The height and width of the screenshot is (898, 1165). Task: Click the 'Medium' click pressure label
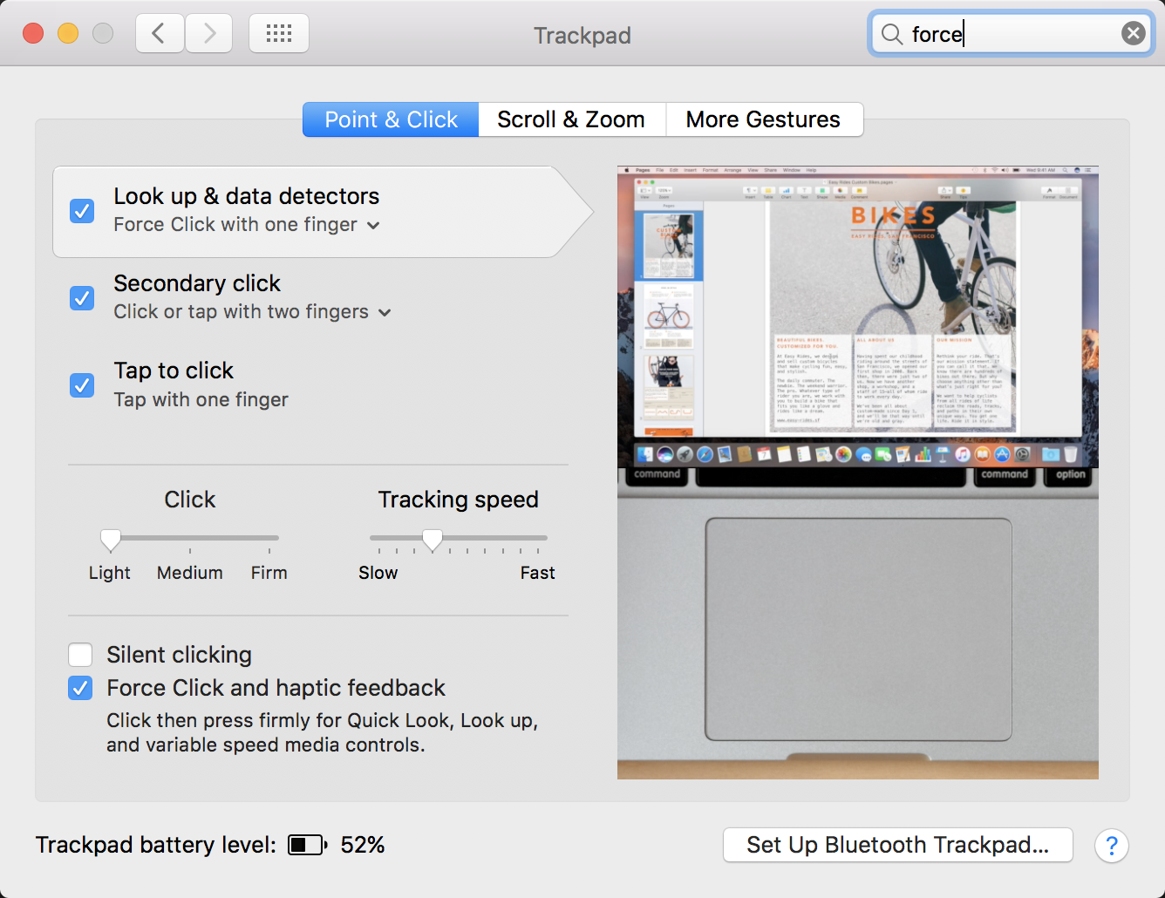click(190, 573)
